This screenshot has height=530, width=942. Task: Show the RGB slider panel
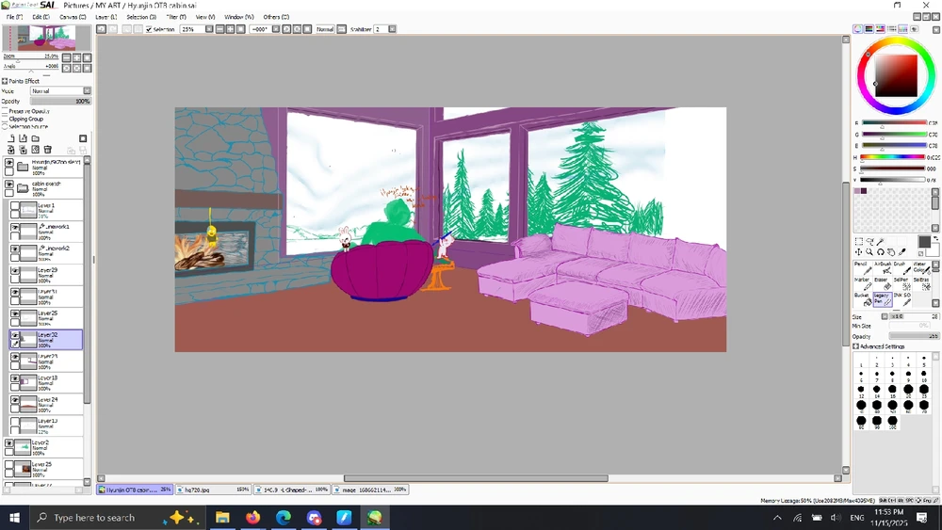[869, 29]
